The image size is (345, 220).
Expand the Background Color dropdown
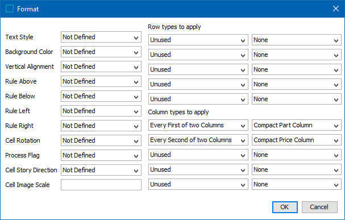point(101,52)
